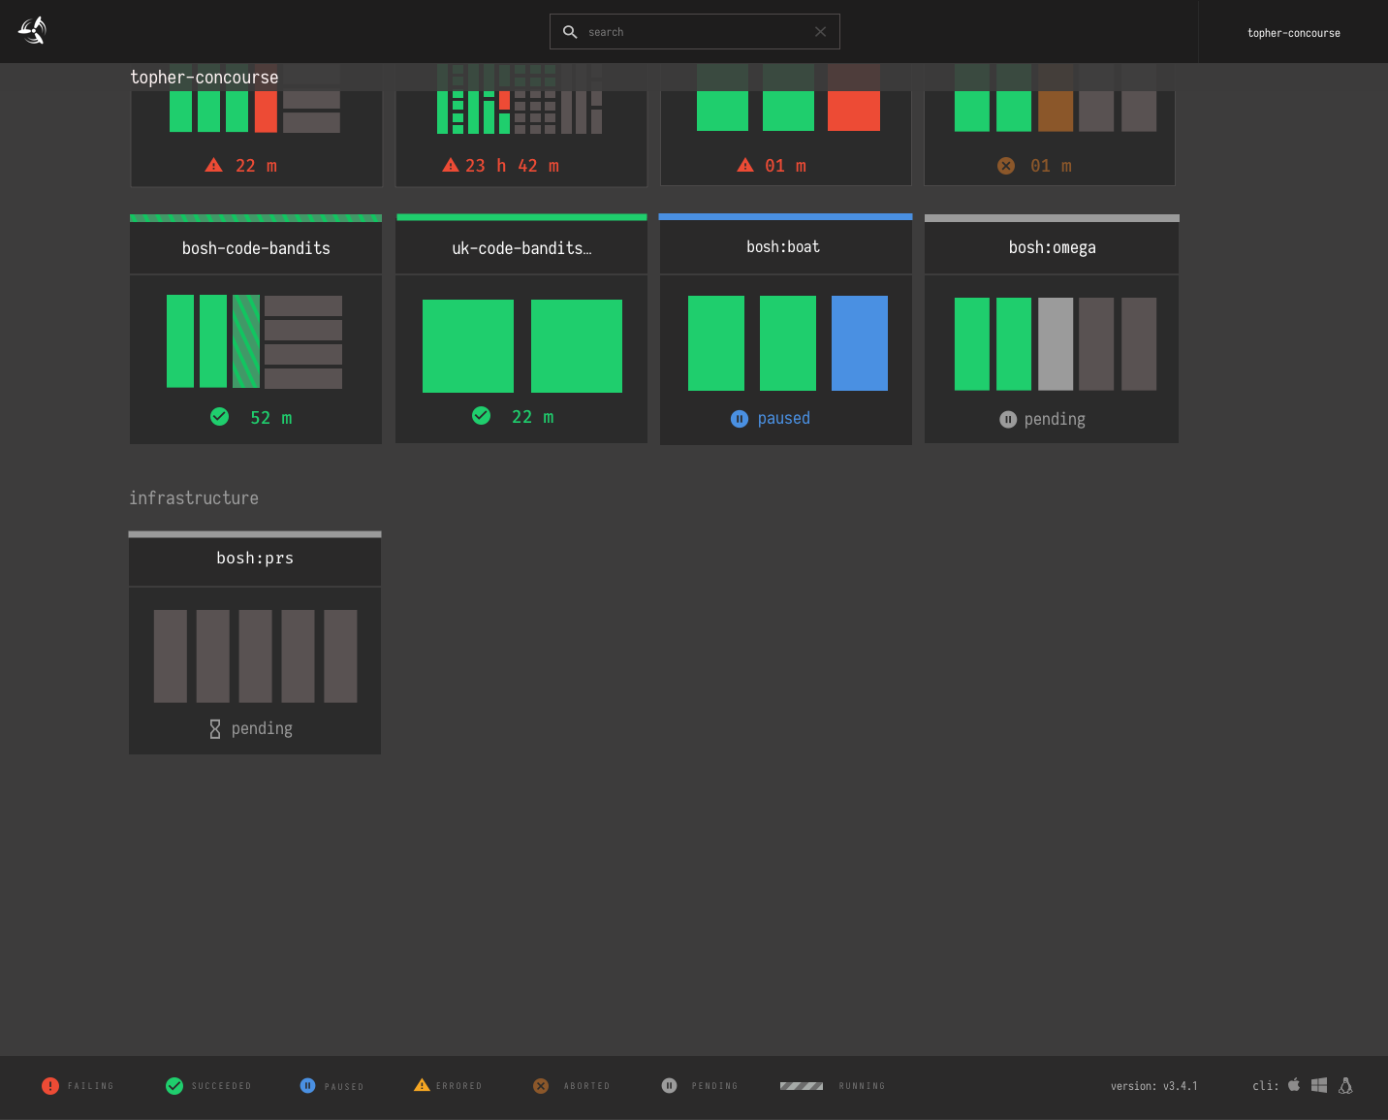
Task: Click the Apple CLI download icon
Action: 1295,1086
